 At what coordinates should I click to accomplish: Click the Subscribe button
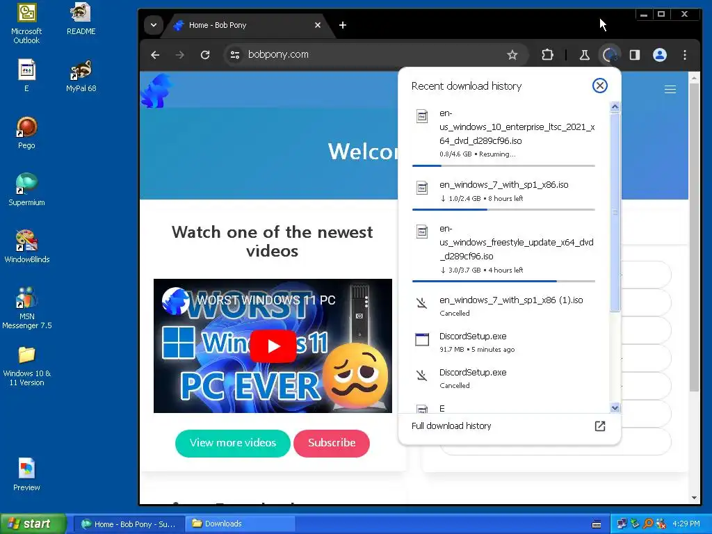coord(332,443)
